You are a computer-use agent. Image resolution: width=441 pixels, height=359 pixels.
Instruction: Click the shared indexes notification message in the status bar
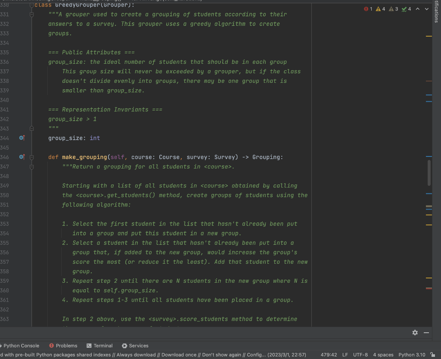pyautogui.click(x=153, y=355)
